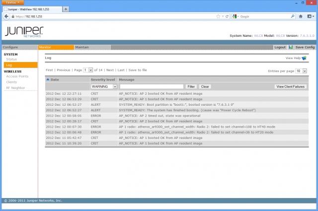Open Log in the System sidebar
Viewport: 318px width, 211px height.
(x=20, y=65)
